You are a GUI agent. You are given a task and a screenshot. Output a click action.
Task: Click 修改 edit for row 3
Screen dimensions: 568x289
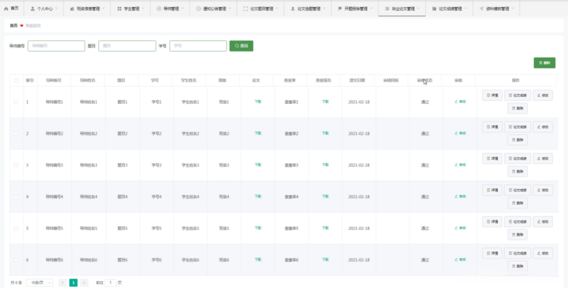[x=542, y=158]
